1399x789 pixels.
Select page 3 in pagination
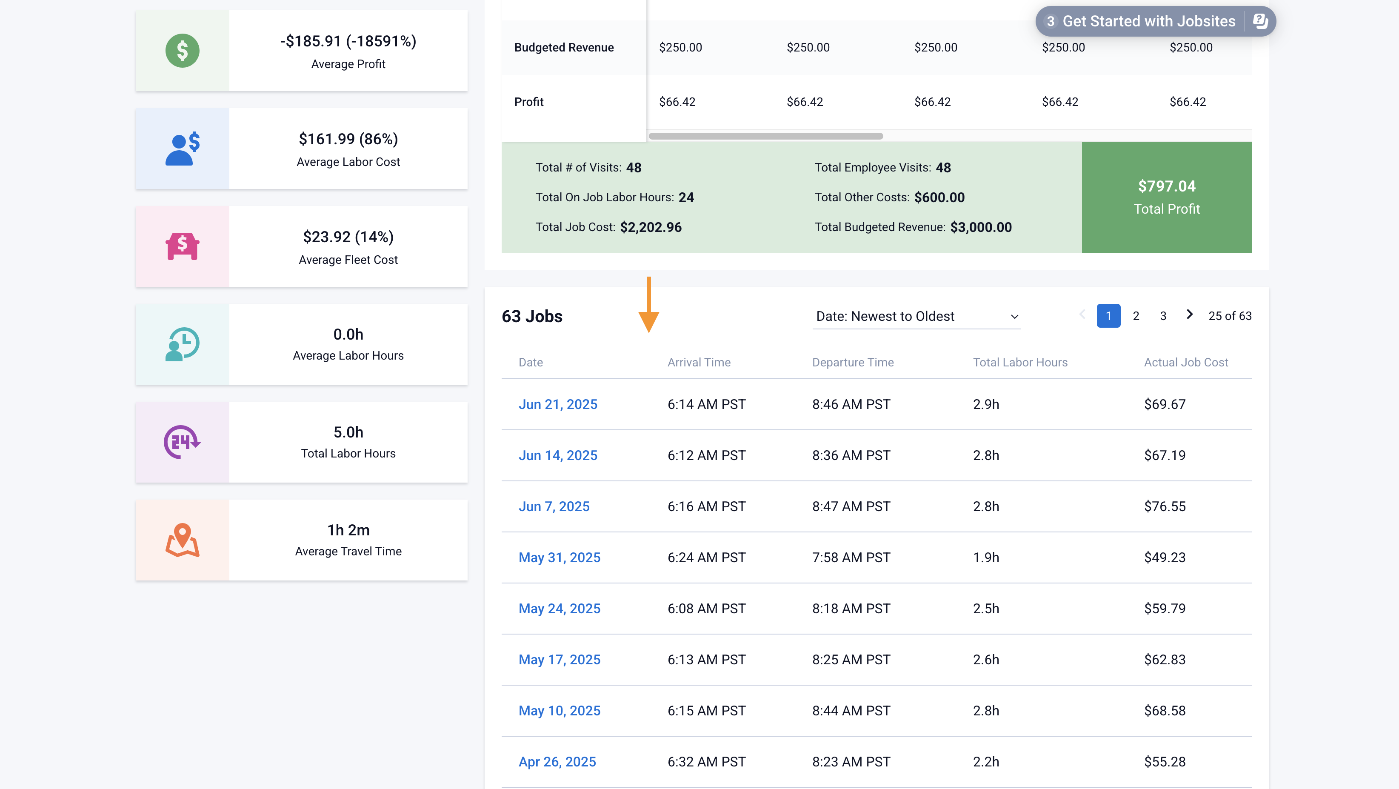coord(1163,316)
